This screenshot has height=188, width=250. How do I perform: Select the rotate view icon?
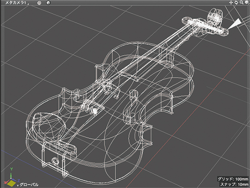[x=236, y=2]
